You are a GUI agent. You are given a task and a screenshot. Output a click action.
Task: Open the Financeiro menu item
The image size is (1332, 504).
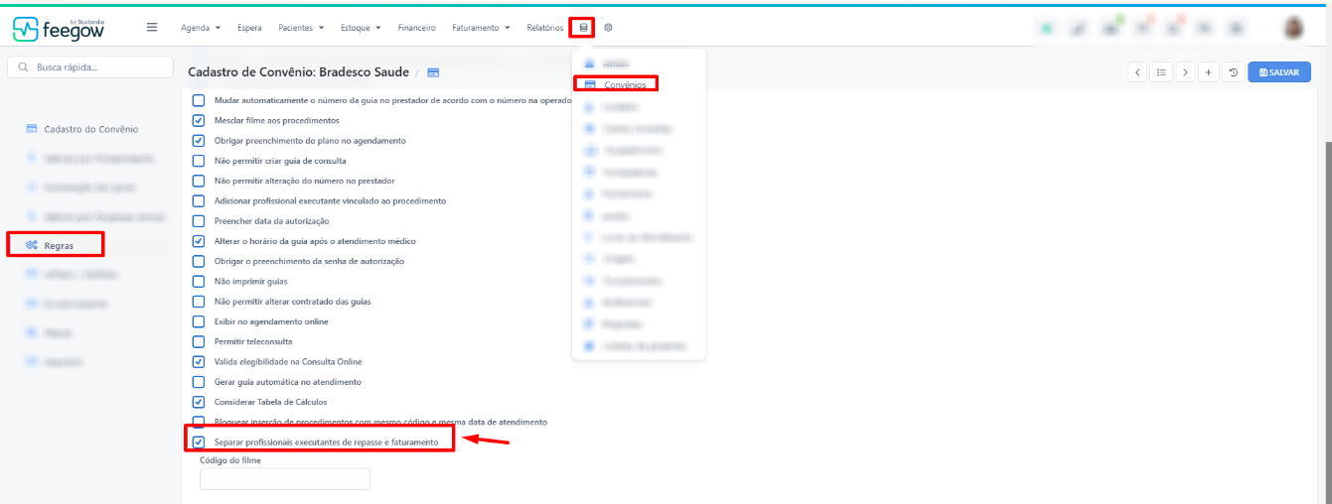pyautogui.click(x=416, y=28)
